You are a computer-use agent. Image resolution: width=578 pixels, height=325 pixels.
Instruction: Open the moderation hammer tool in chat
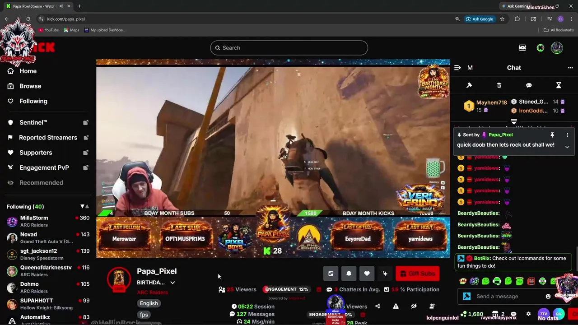(x=469, y=85)
